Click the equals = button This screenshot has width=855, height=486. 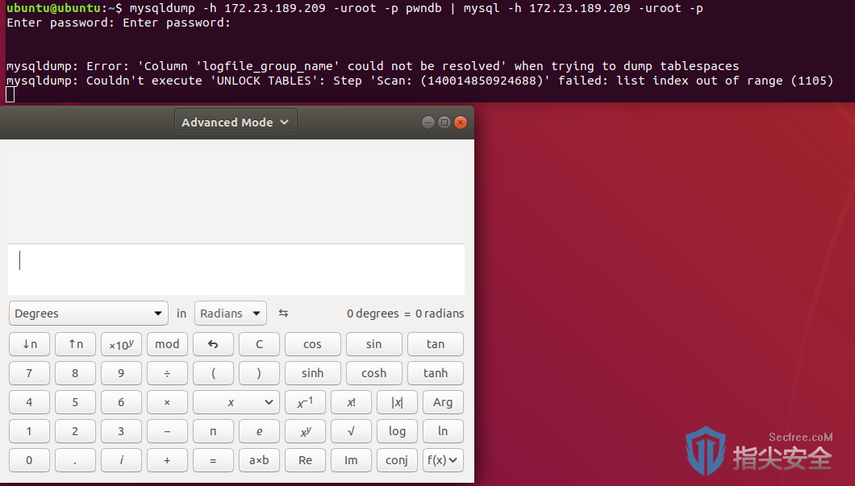(x=213, y=460)
